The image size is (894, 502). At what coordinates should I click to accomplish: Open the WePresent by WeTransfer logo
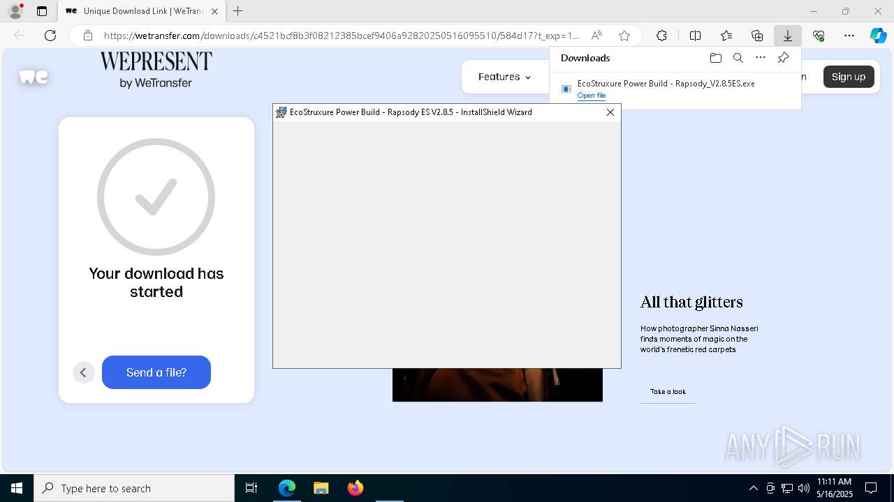[156, 70]
